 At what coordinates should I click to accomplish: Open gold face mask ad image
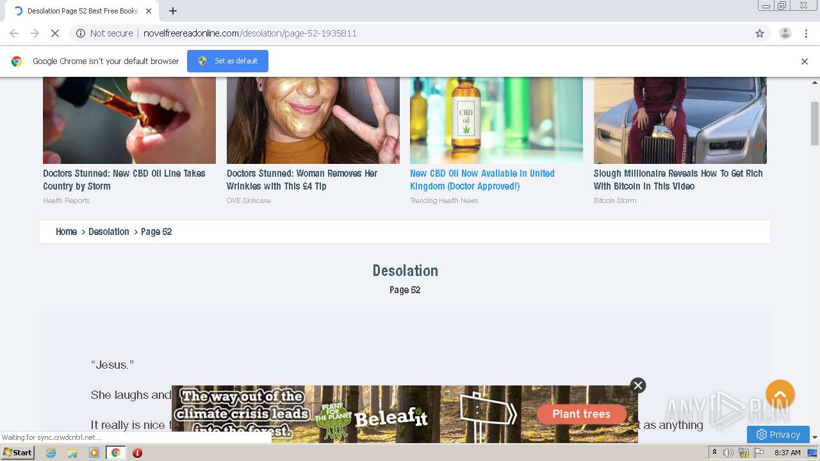tap(313, 120)
